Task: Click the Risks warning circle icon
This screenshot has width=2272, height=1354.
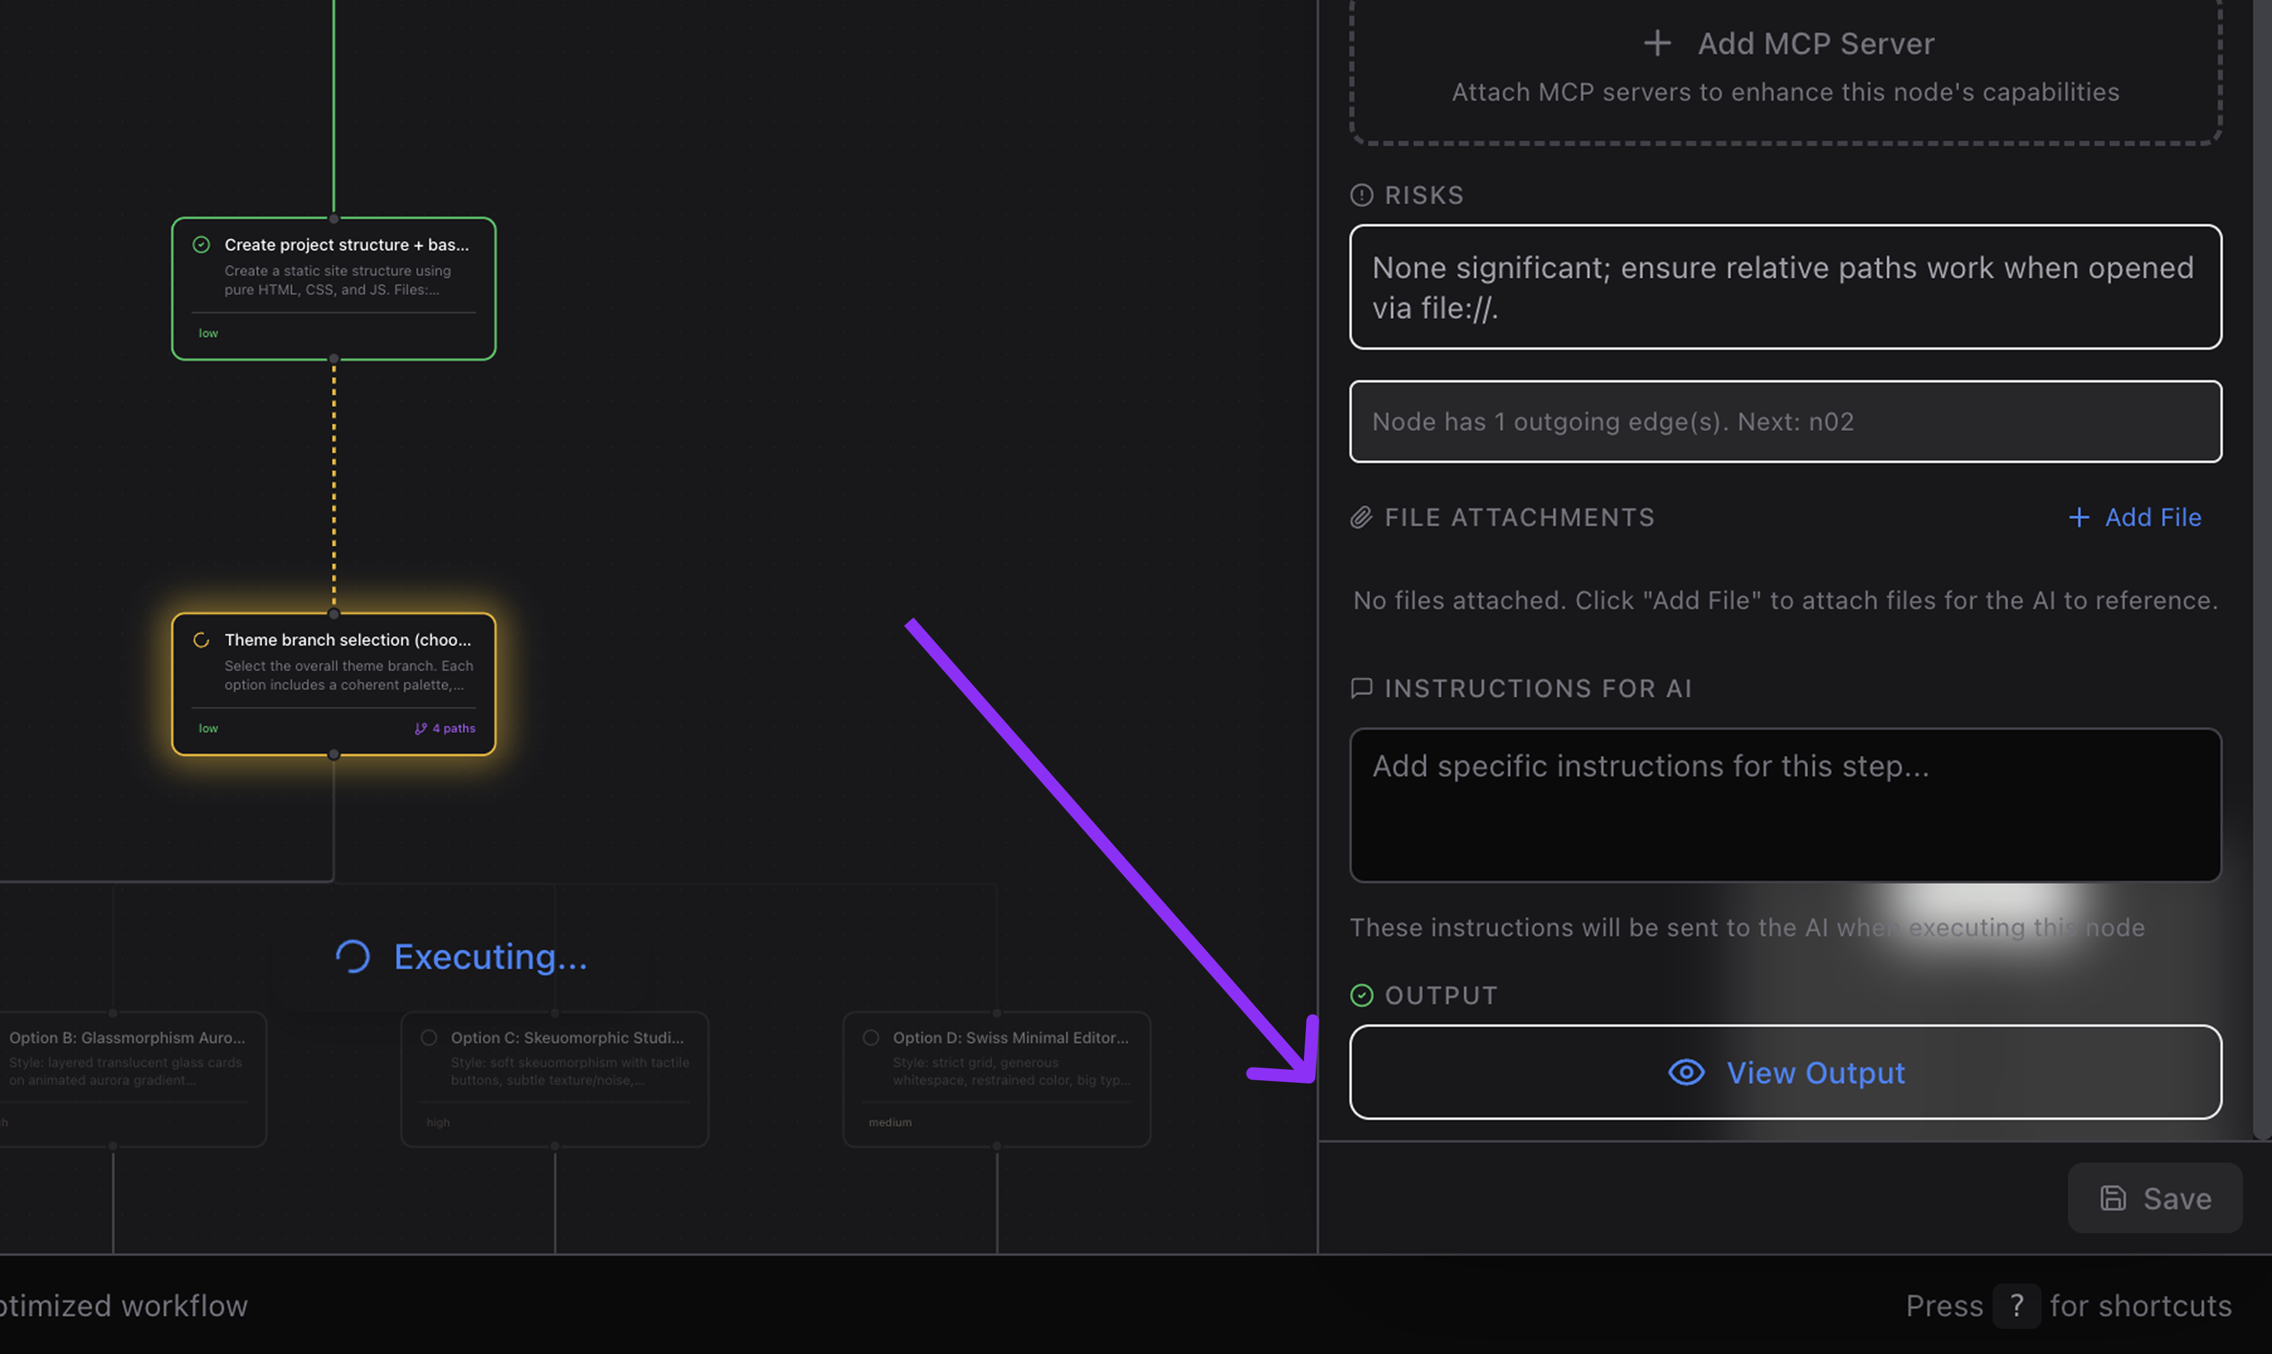Action: [1361, 195]
